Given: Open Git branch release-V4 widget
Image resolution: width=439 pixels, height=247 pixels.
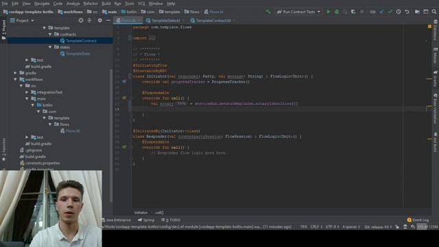Looking at the screenshot, I should coord(378,227).
